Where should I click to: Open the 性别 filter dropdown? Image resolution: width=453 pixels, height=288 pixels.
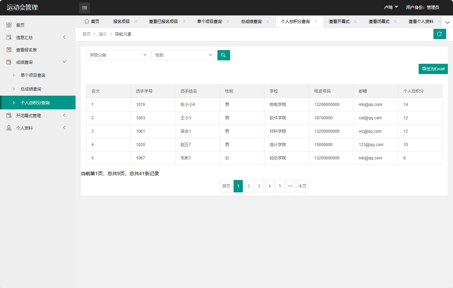click(x=184, y=55)
